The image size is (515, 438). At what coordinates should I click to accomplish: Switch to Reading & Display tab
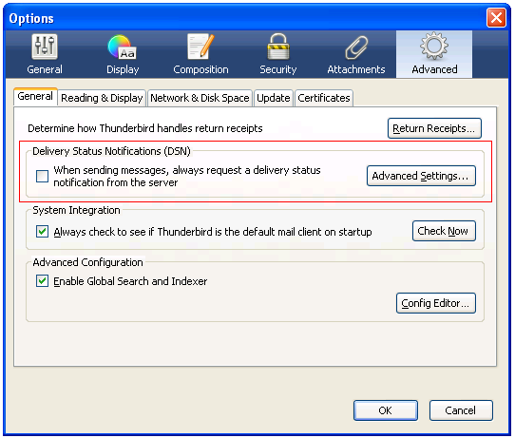(102, 98)
